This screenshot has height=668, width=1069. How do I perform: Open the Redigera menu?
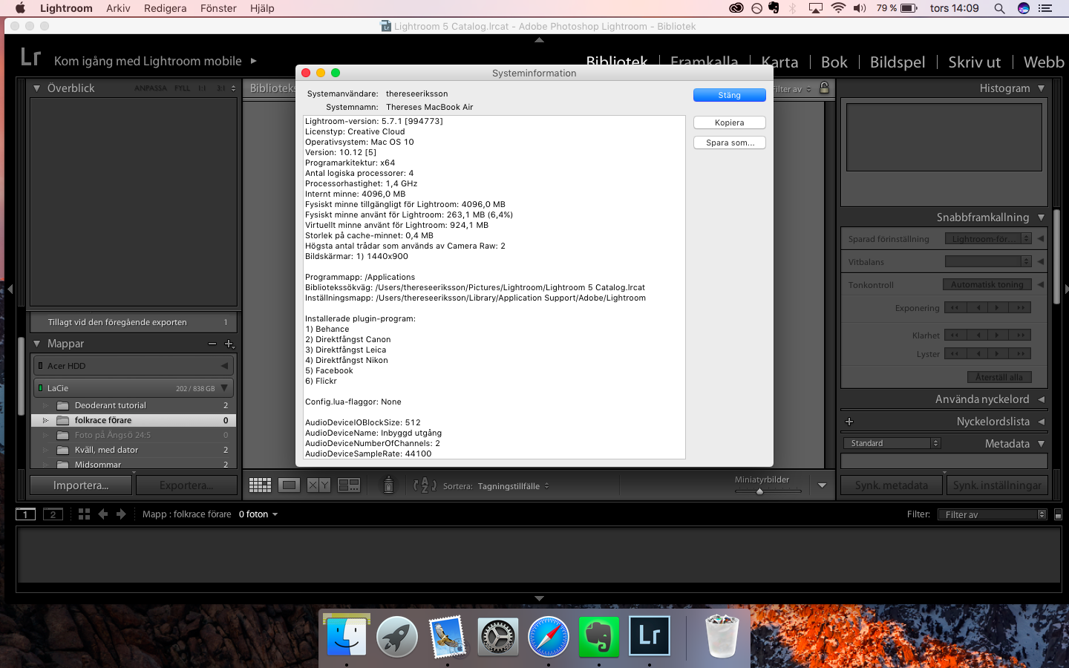(x=166, y=8)
